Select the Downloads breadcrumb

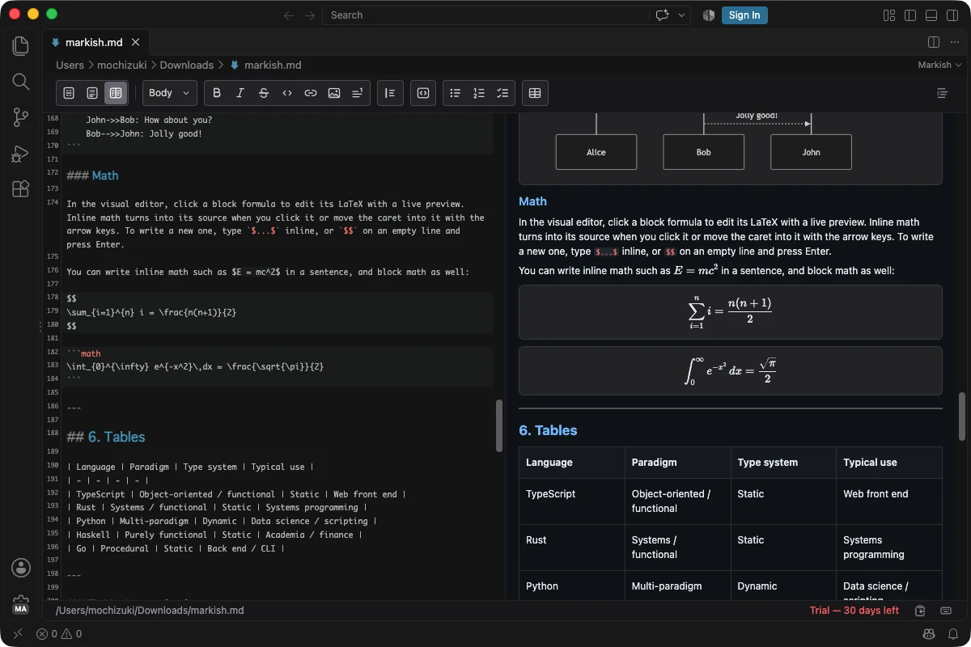click(187, 65)
